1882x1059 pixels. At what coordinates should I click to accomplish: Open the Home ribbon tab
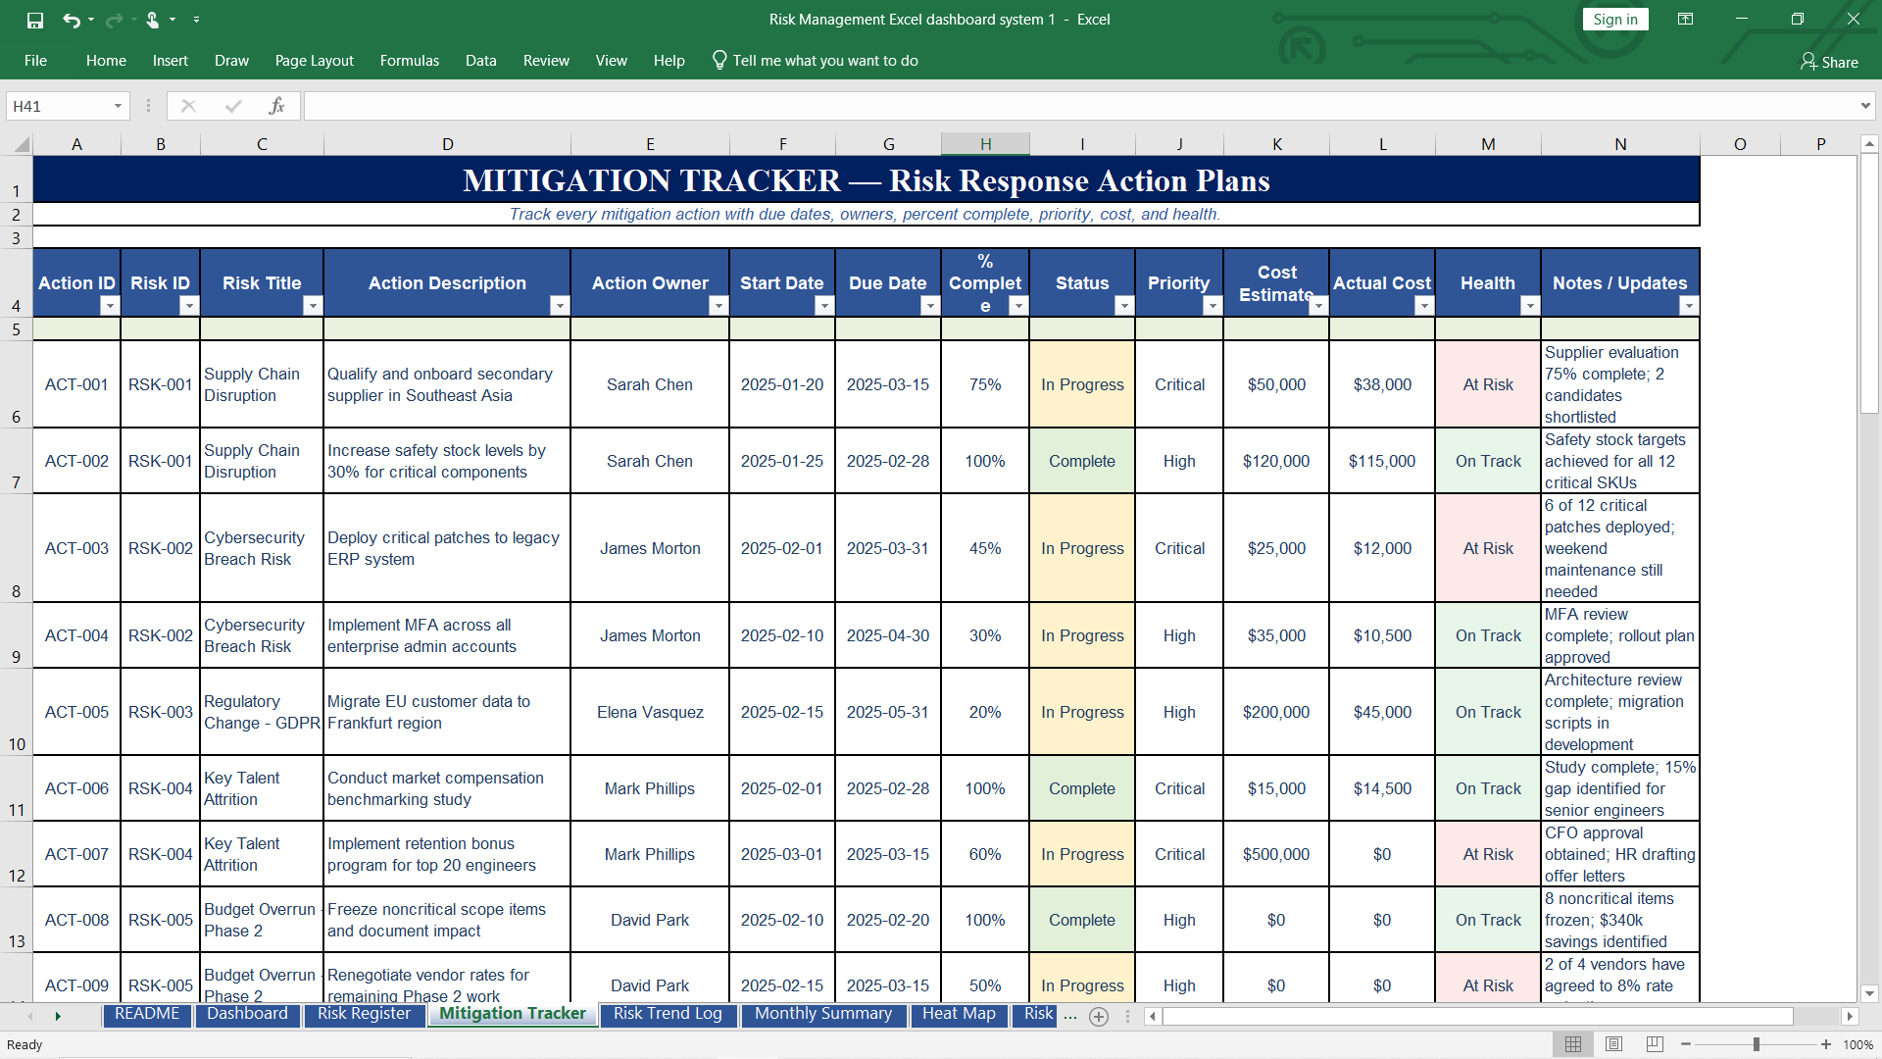(x=106, y=61)
